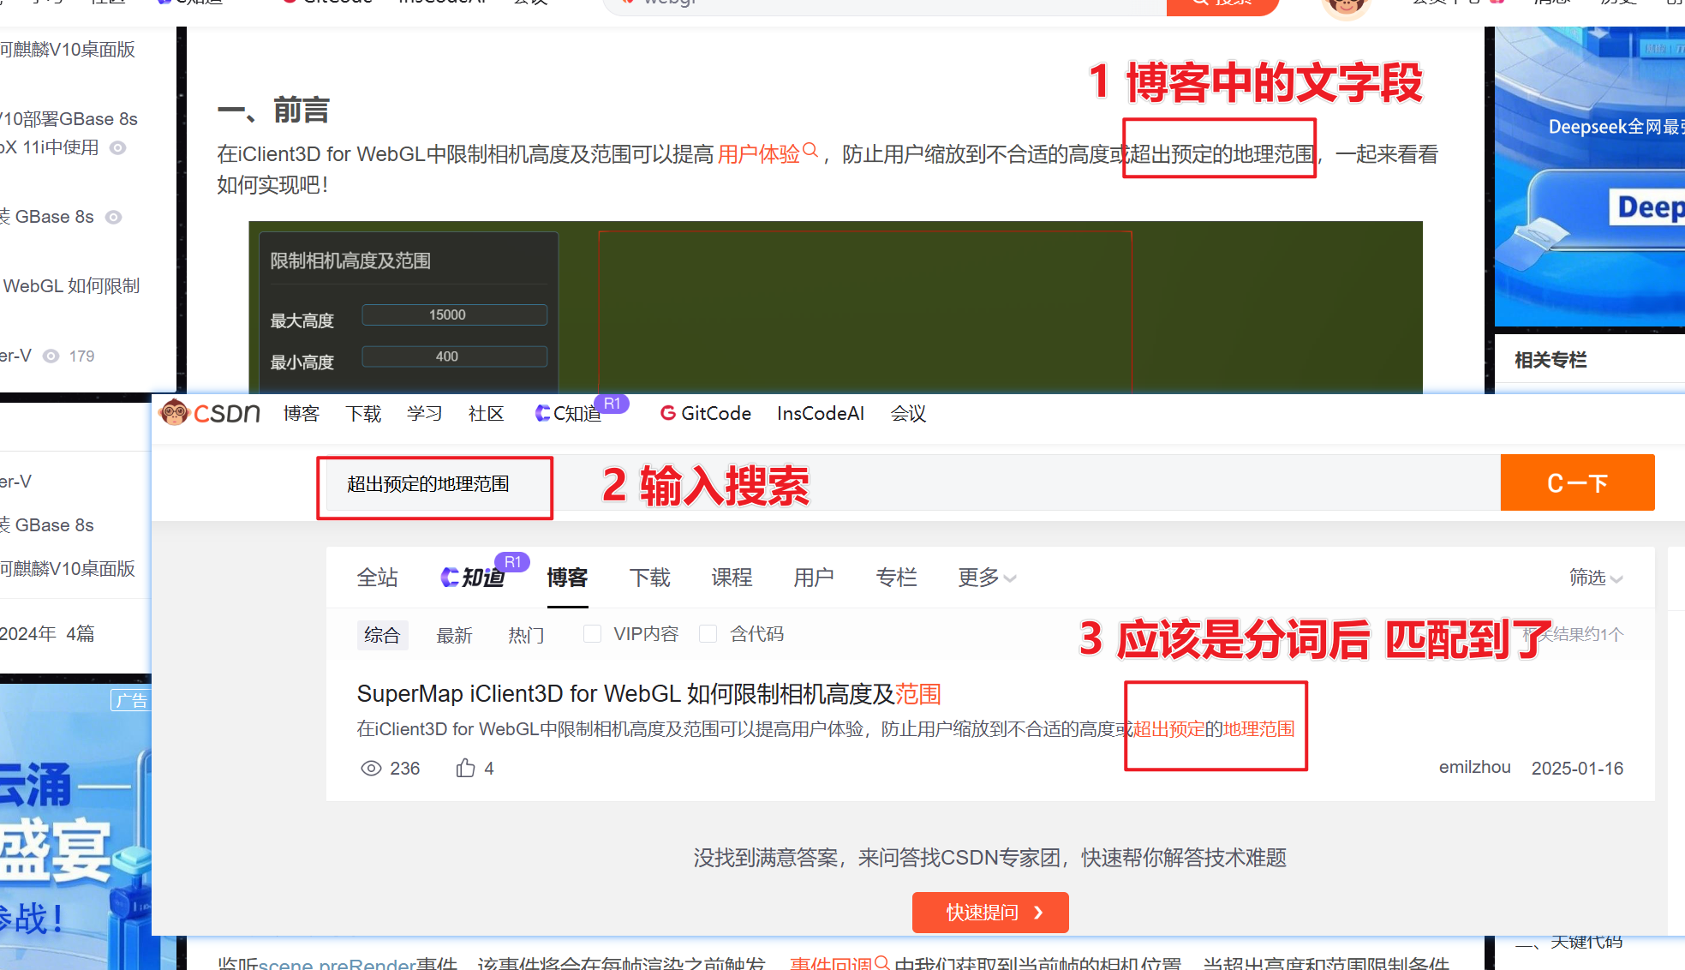Sort results by 热门
The height and width of the screenshot is (970, 1685).
click(526, 635)
